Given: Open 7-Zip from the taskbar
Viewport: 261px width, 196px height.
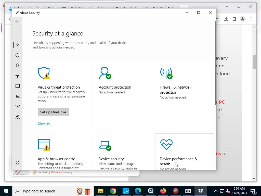Looking at the screenshot, I should click(188, 191).
